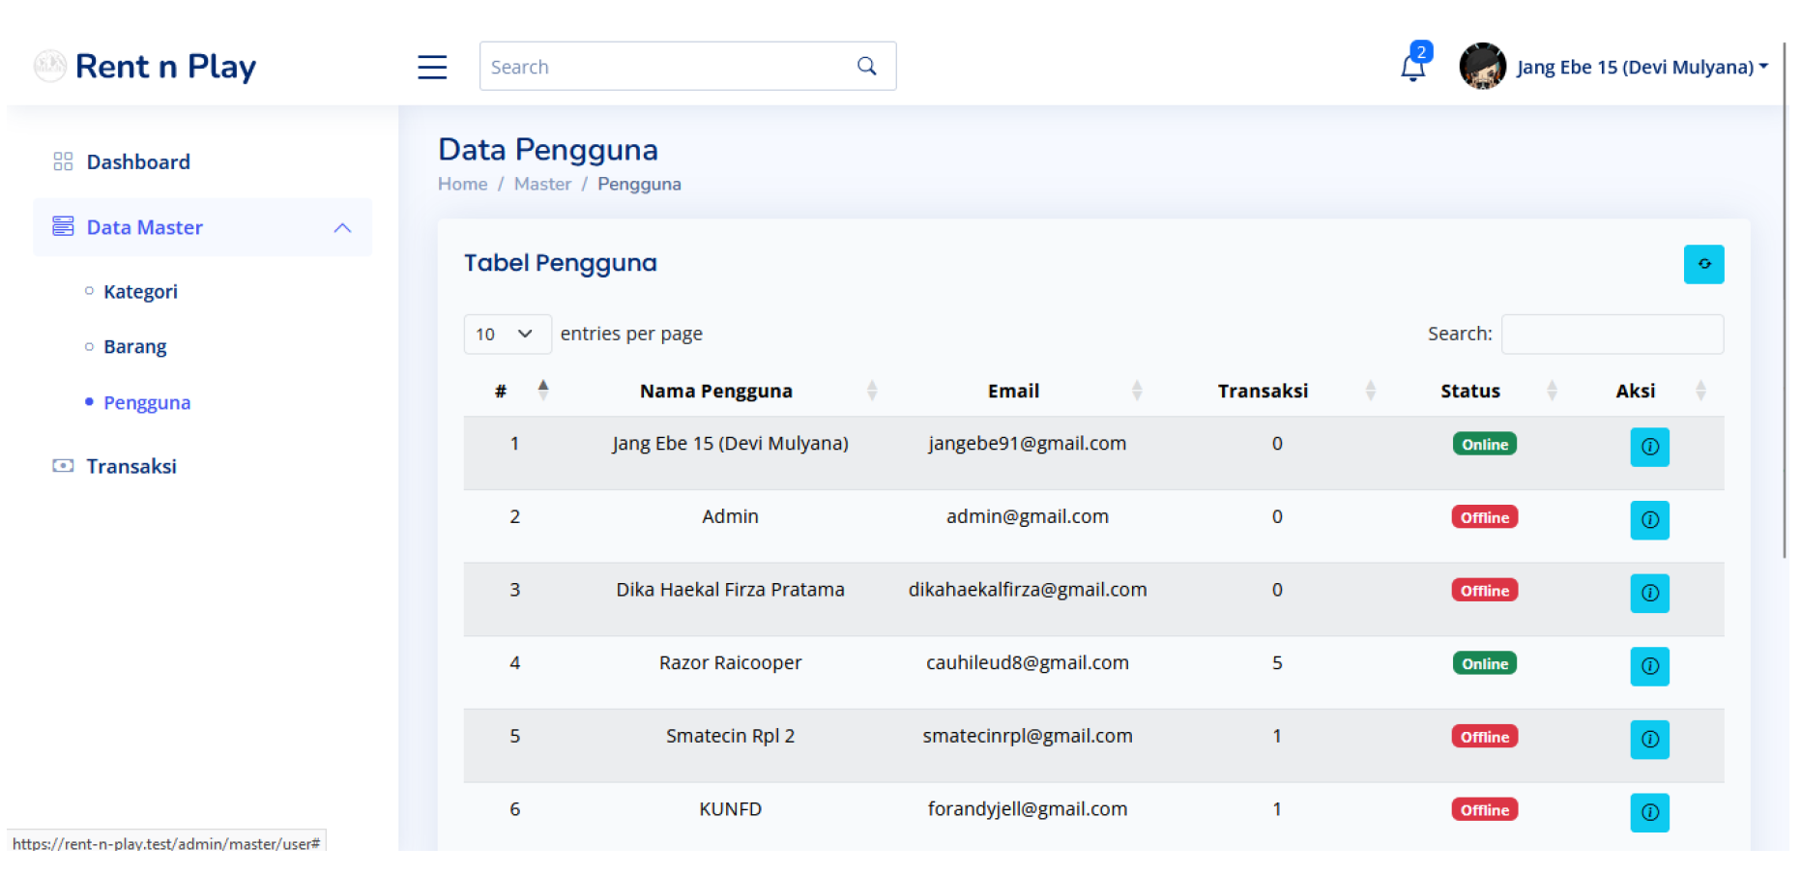This screenshot has width=1801, height=876.
Task: Sort the table by Email column
Action: point(1013,391)
